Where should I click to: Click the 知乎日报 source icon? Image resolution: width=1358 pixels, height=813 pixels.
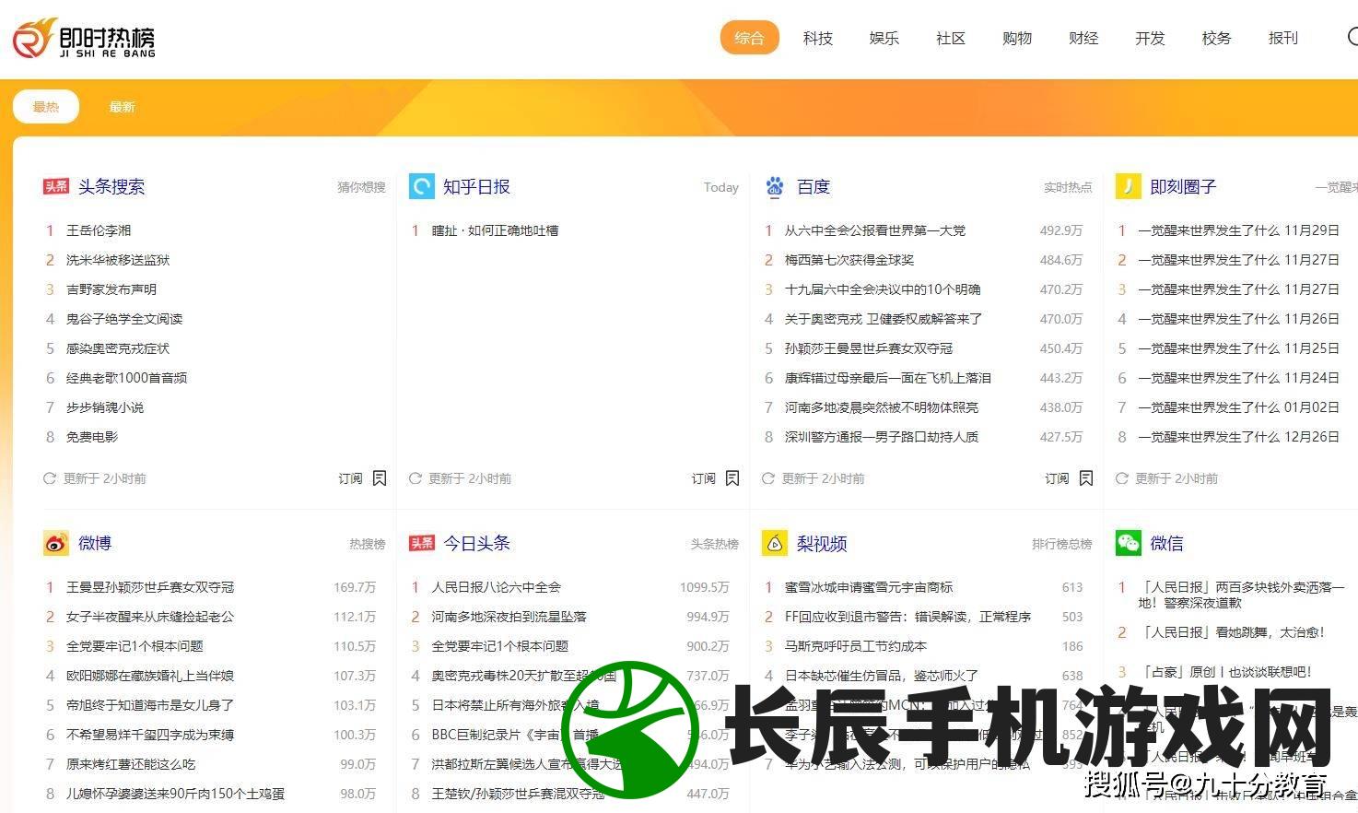click(x=422, y=186)
